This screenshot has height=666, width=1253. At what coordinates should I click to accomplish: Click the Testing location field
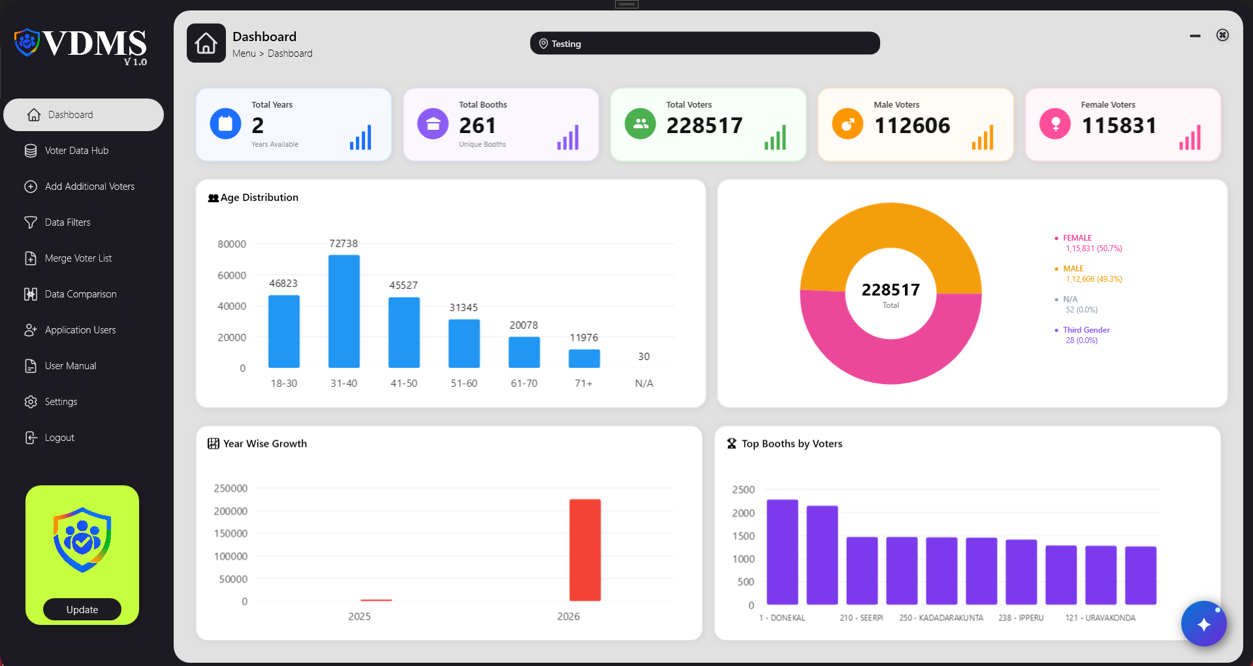coord(705,43)
